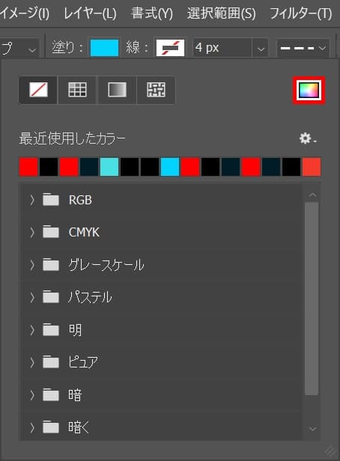Open the recent colors gear menu
340x461 pixels.
point(307,138)
